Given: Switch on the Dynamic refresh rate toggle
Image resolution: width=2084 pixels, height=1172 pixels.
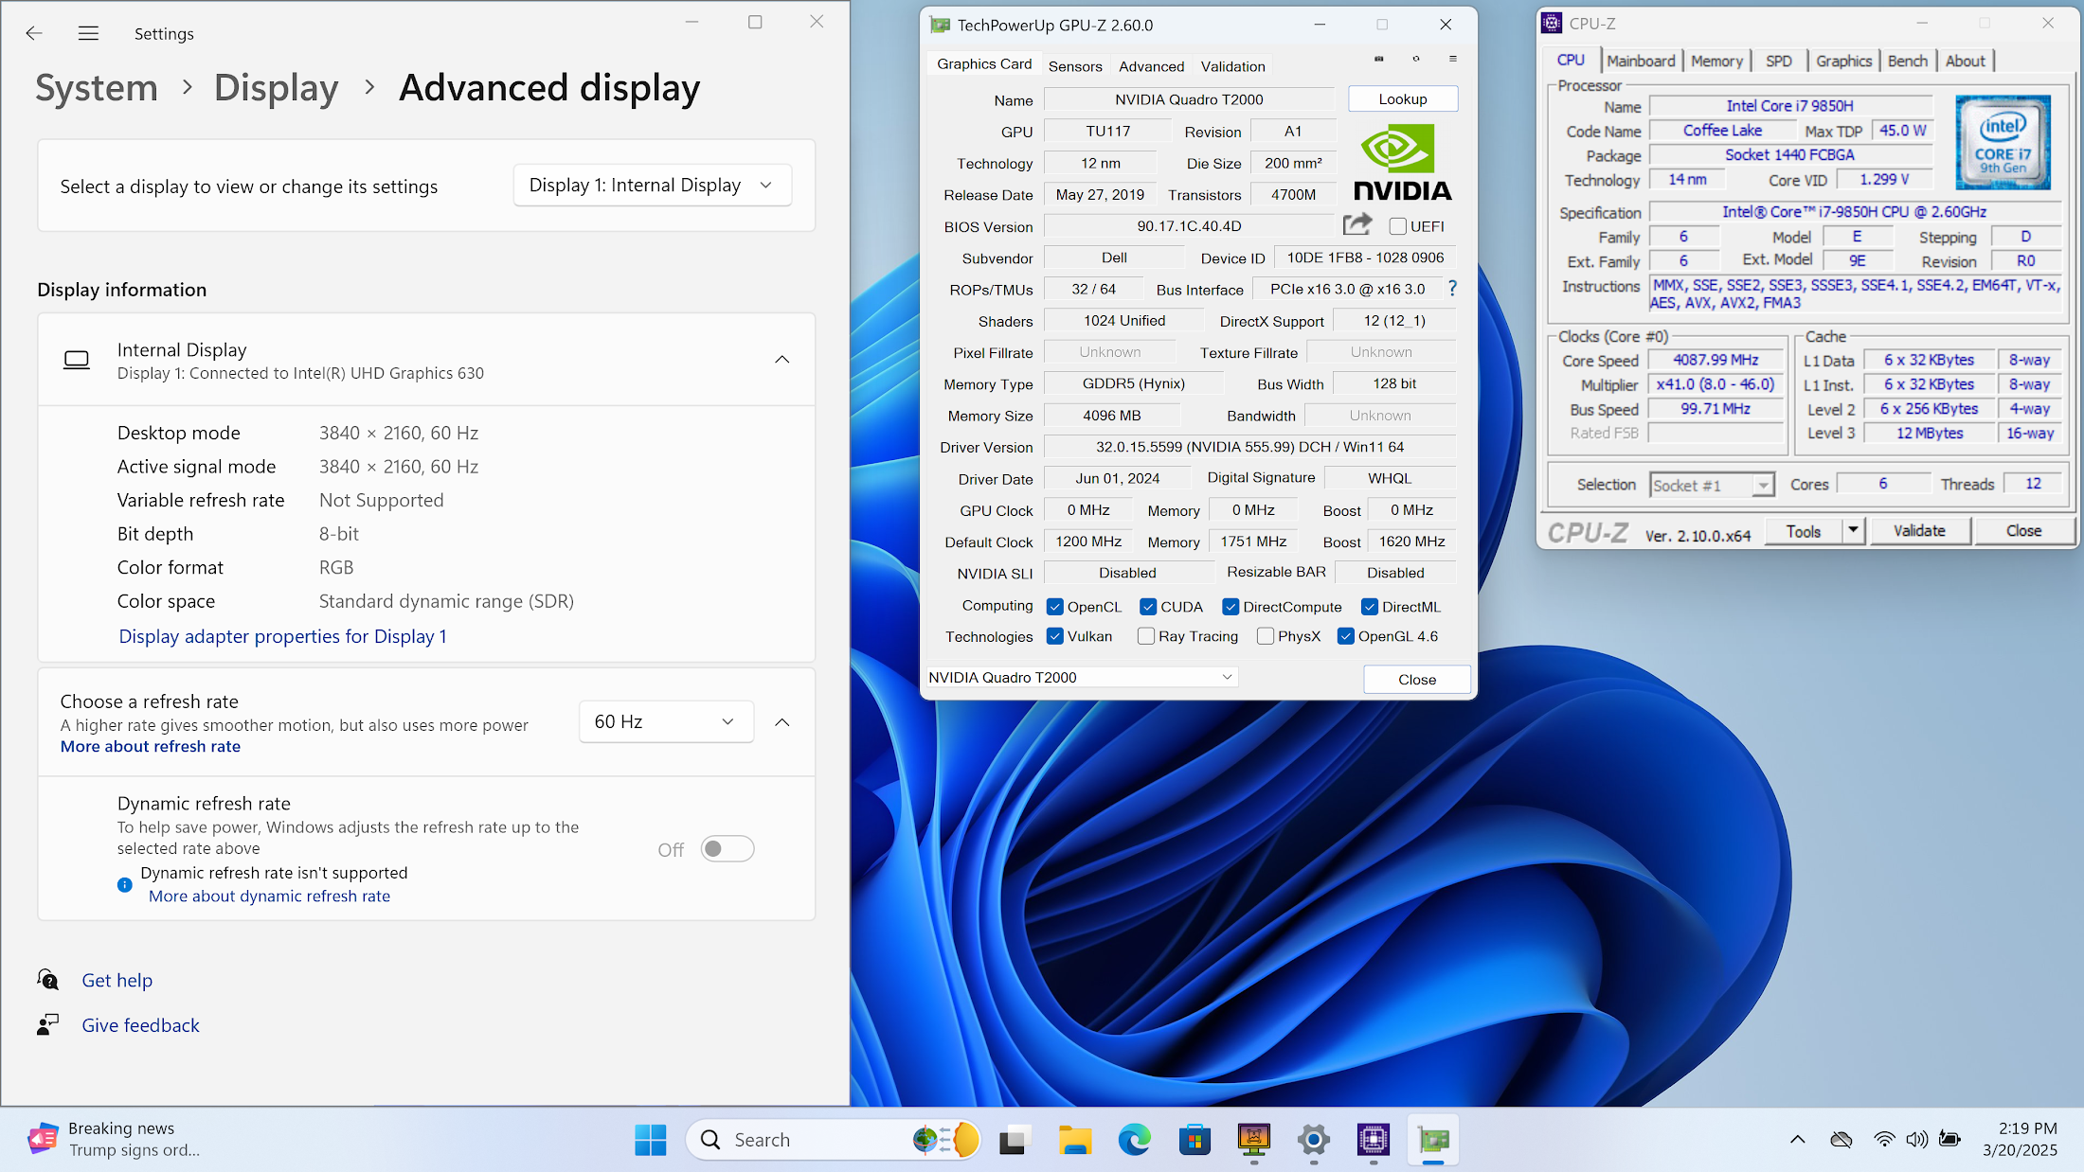Looking at the screenshot, I should pyautogui.click(x=727, y=849).
